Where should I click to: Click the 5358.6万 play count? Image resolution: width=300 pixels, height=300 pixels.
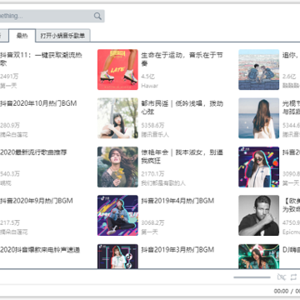pos(152,125)
